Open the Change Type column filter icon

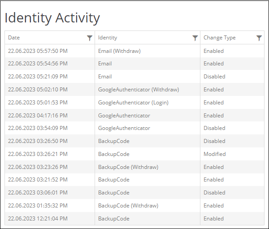259,38
